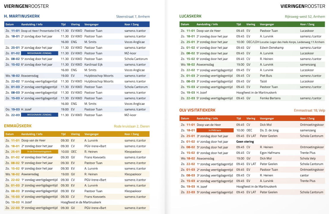Select the MISSIONAIRE ZONDAG badge on 01-02
Image resolution: width=329 pixels, height=214 pixels.
(39, 53)
